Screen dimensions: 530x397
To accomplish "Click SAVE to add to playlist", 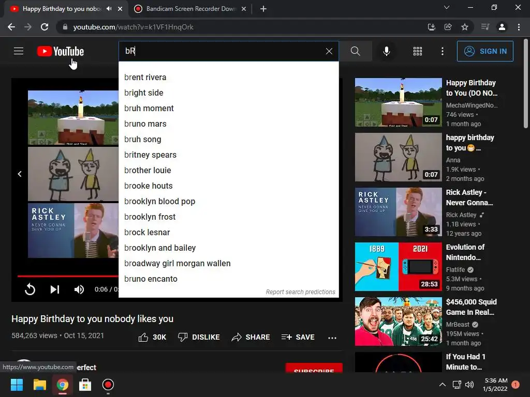I will coord(298,337).
